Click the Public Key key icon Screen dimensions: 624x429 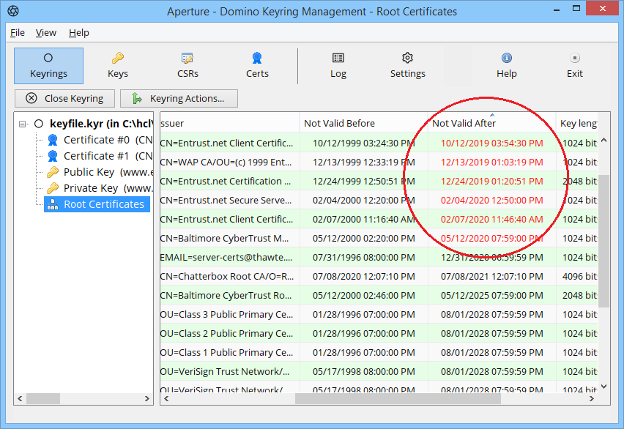(53, 172)
